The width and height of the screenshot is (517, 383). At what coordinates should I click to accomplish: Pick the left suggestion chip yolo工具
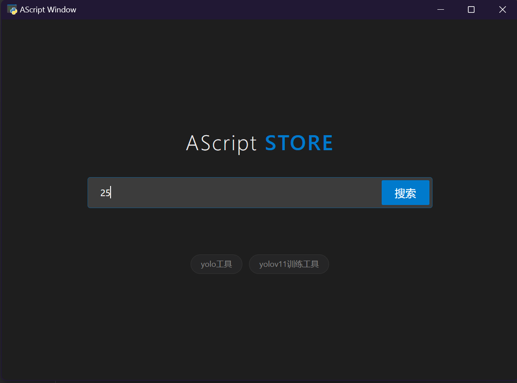[216, 264]
